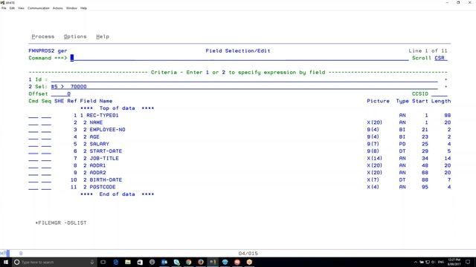
Task: Select the EMPLOYEE-NO field name
Action: tap(107, 130)
